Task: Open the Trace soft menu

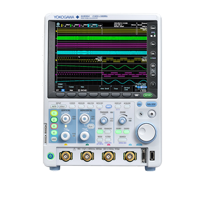Action: pyautogui.click(x=116, y=88)
